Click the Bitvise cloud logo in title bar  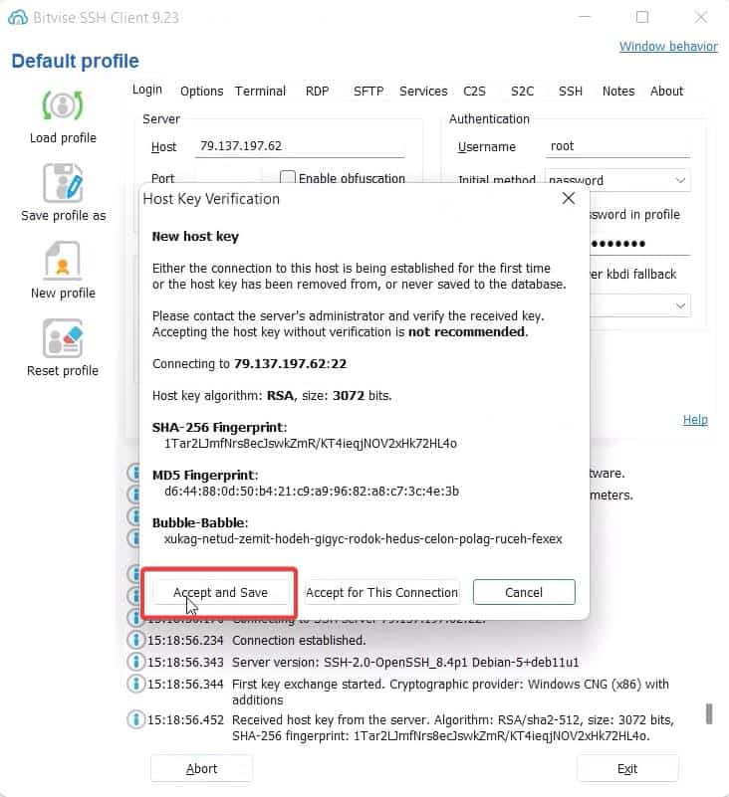[18, 17]
